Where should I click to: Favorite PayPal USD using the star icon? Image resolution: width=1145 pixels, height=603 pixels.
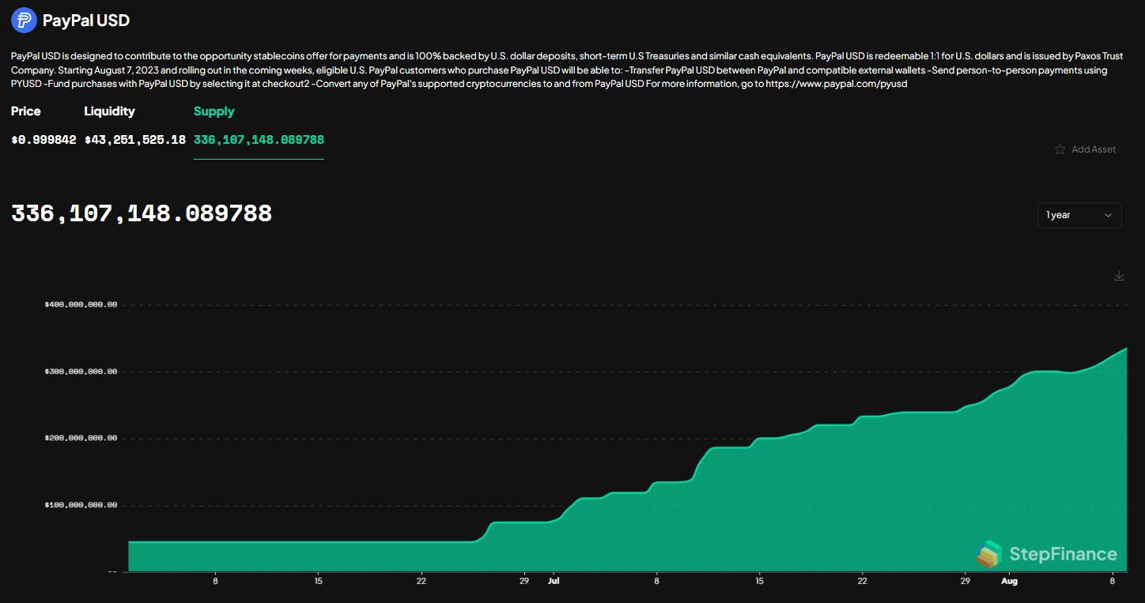(1060, 149)
